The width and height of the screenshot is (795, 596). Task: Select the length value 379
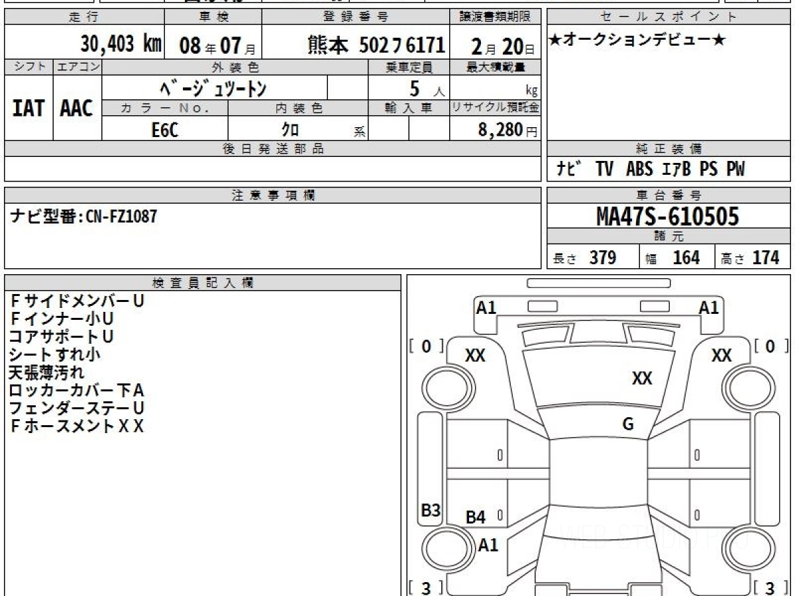pos(603,258)
